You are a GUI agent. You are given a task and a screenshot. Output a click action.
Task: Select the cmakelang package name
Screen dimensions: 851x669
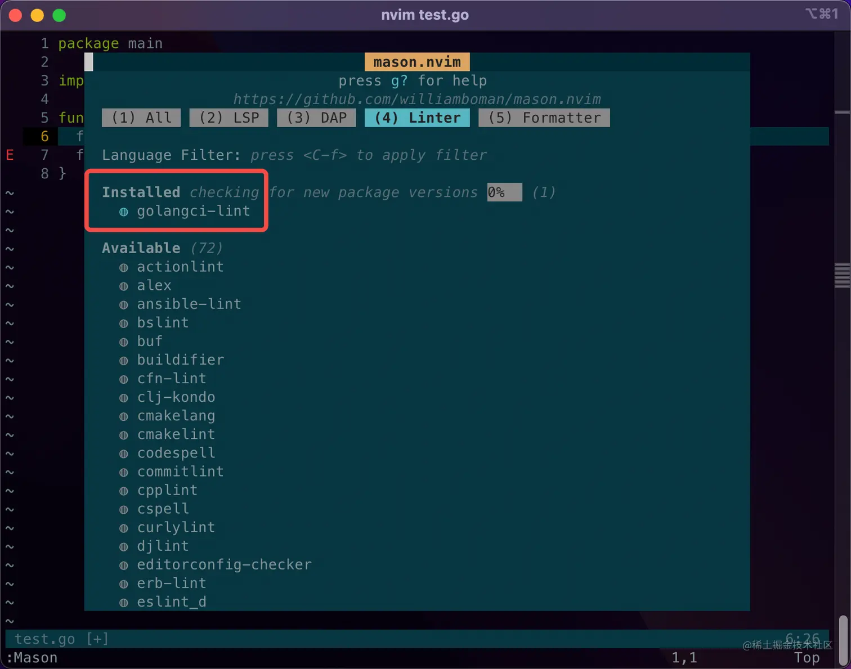[176, 415]
